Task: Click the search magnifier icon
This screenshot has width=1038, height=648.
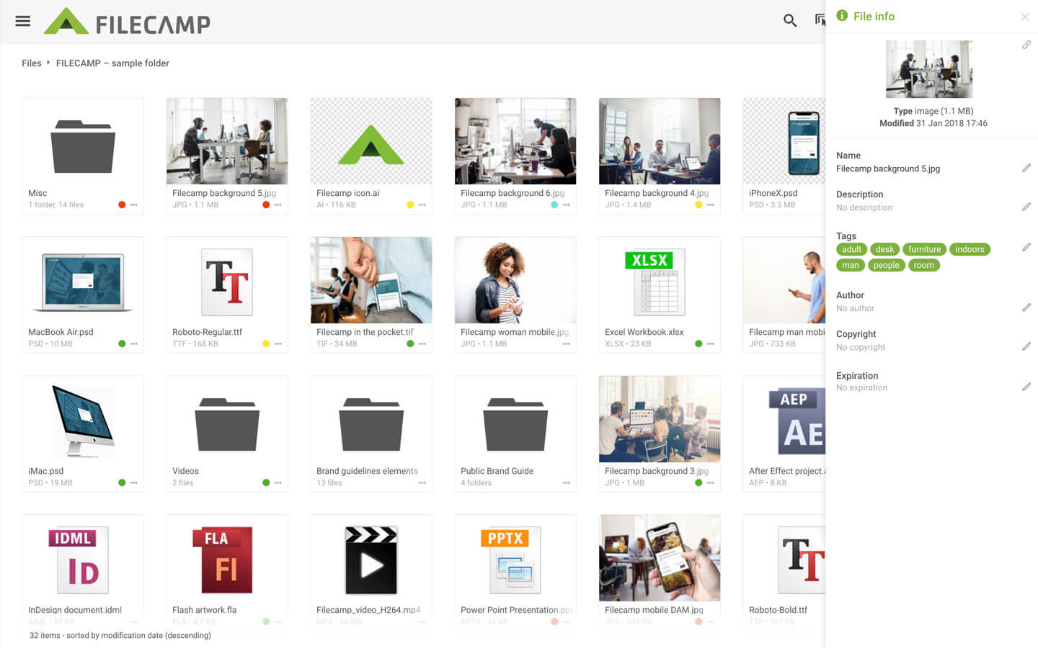Action: 790,21
